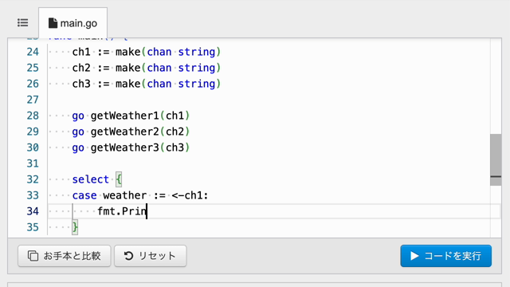The image size is (510, 287).
Task: Click on getWeather3(ch3) call
Action: pos(140,147)
